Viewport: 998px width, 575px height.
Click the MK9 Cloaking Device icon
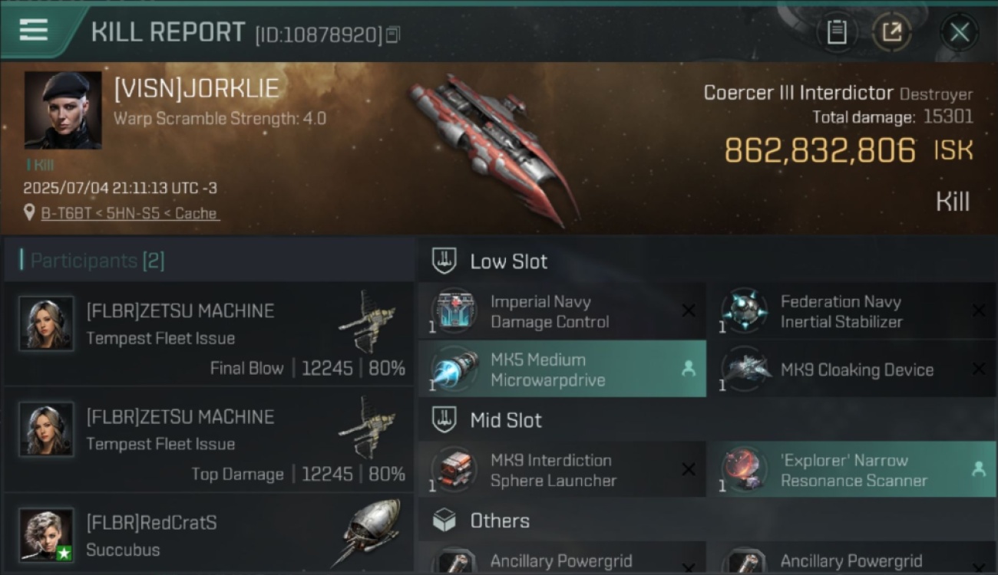point(743,369)
